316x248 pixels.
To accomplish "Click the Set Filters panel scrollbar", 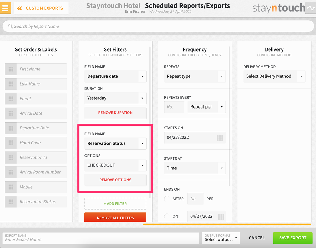I will [x=150, y=122].
